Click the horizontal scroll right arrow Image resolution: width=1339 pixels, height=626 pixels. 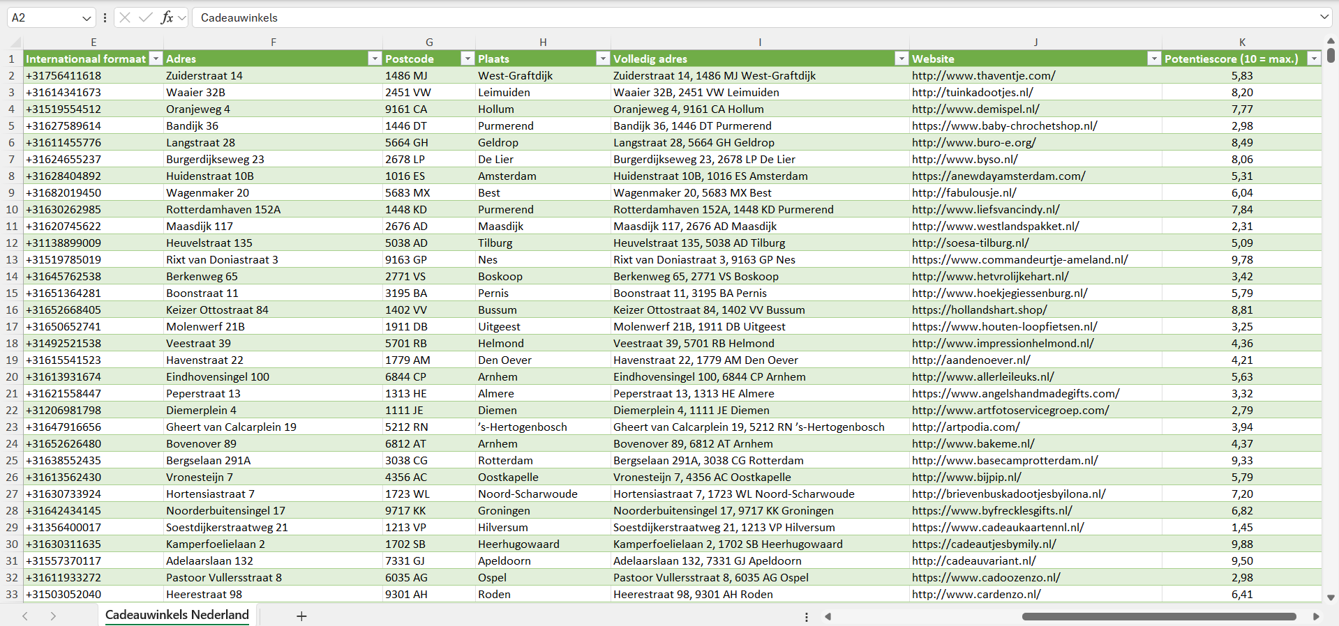(1316, 616)
